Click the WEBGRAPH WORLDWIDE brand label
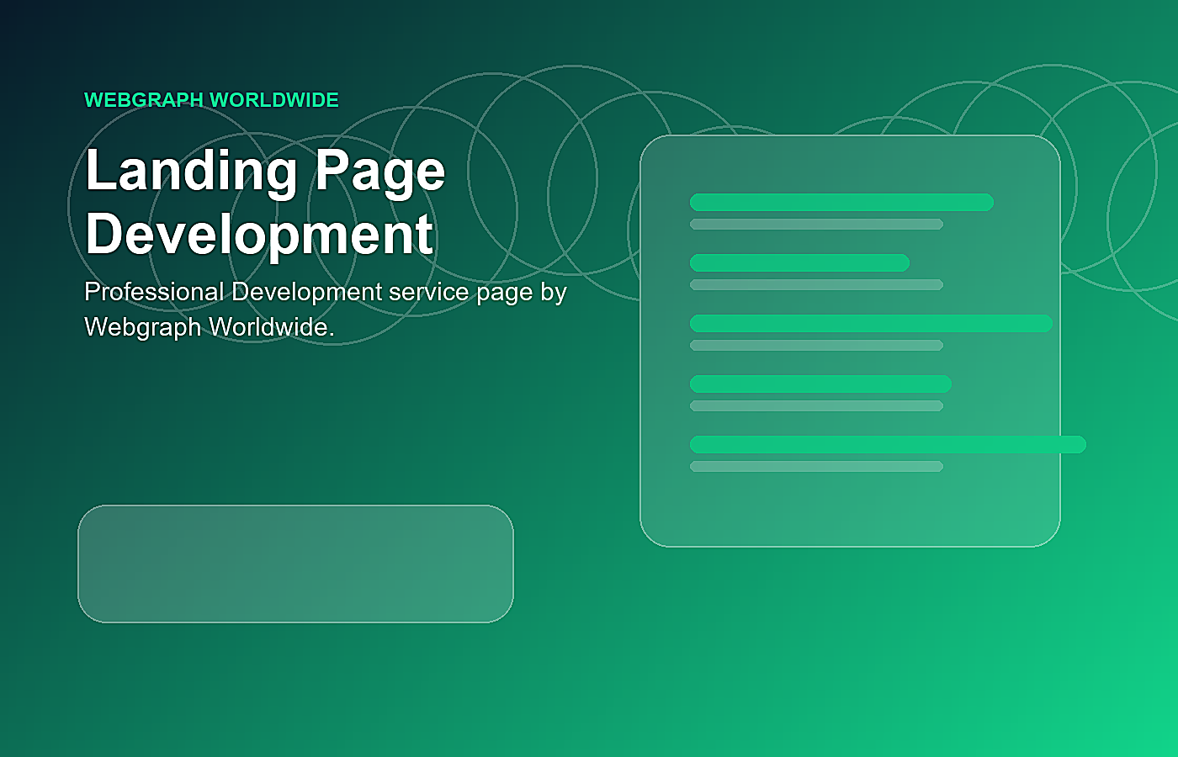Viewport: 1178px width, 757px height. click(211, 100)
